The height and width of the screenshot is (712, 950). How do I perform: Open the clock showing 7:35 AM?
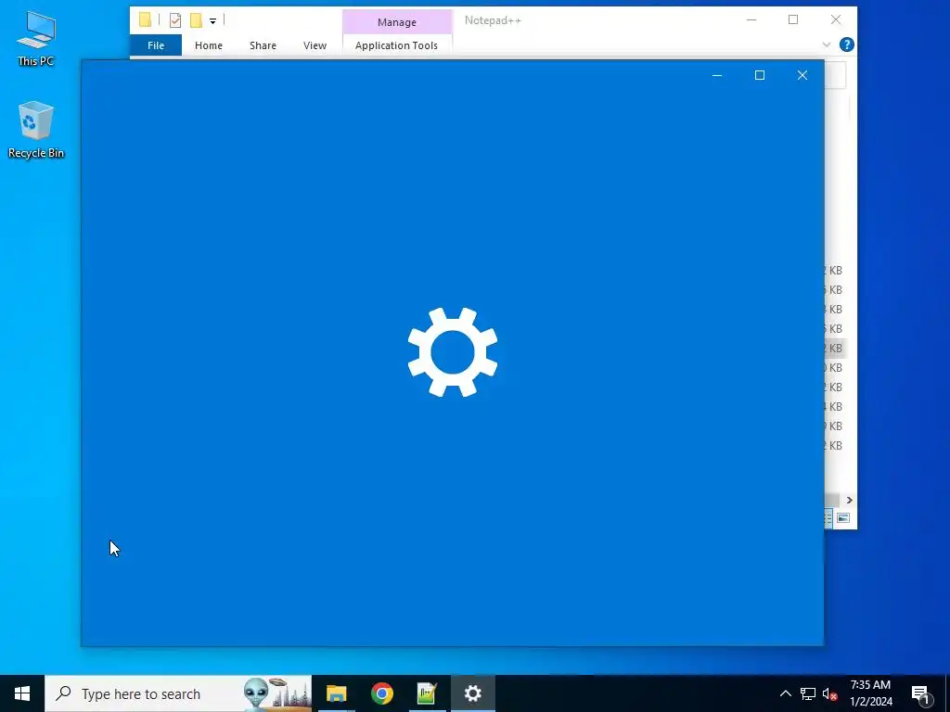871,693
